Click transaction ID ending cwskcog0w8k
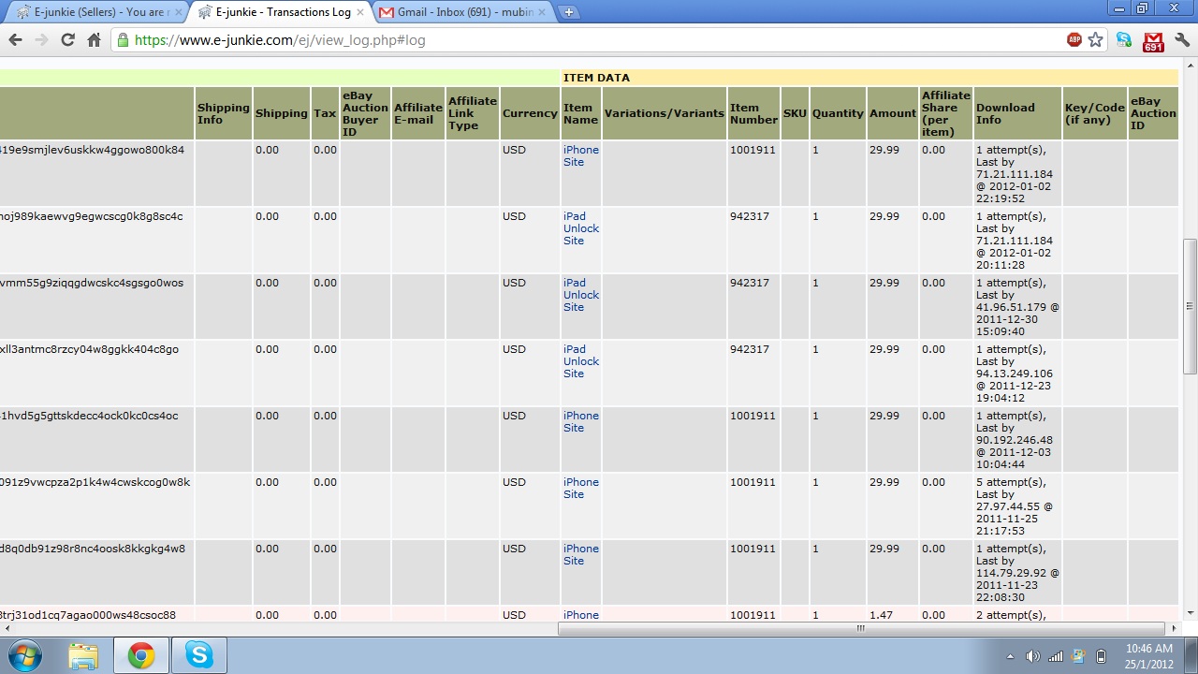Screen dimensions: 1198x674 tap(95, 482)
